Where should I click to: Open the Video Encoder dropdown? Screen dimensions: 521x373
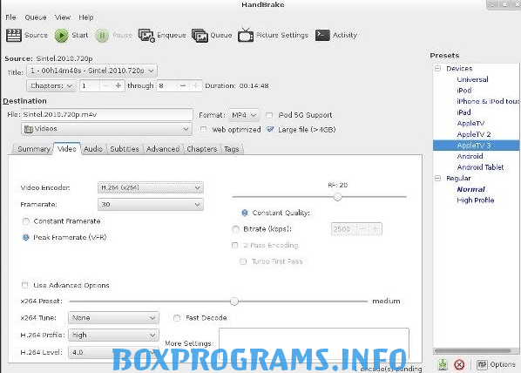tap(151, 187)
